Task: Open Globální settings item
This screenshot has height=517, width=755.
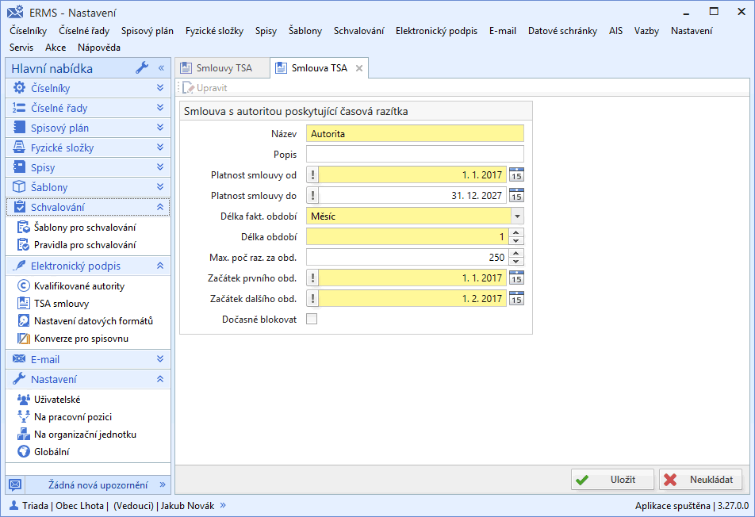Action: click(x=52, y=451)
